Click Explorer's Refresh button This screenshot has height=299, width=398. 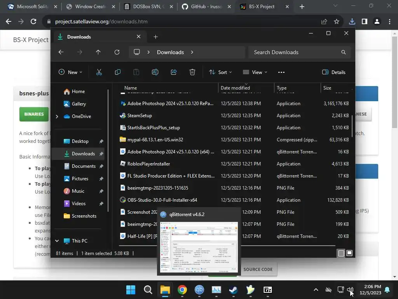tap(117, 52)
